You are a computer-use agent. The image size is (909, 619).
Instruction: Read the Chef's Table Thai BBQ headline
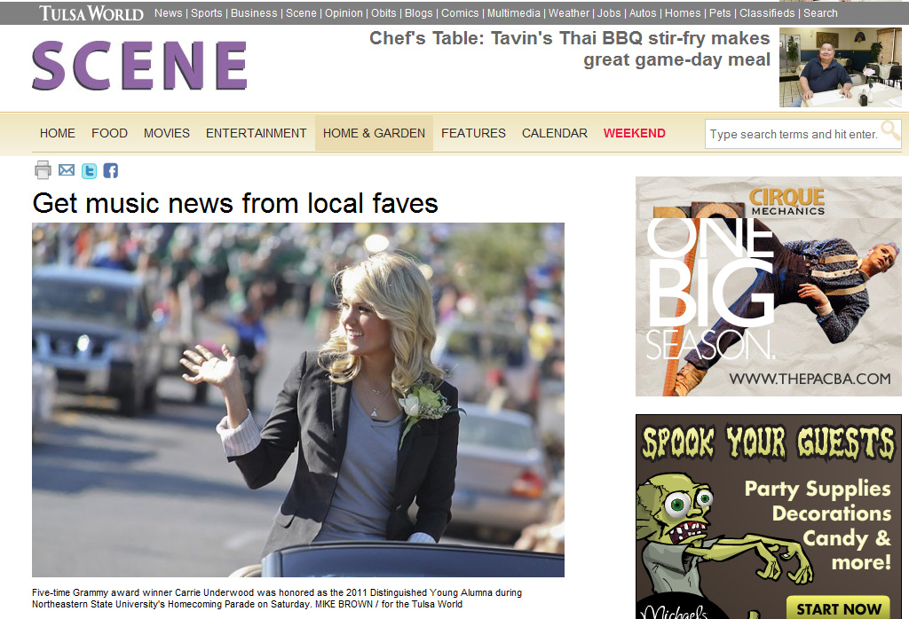tap(570, 49)
